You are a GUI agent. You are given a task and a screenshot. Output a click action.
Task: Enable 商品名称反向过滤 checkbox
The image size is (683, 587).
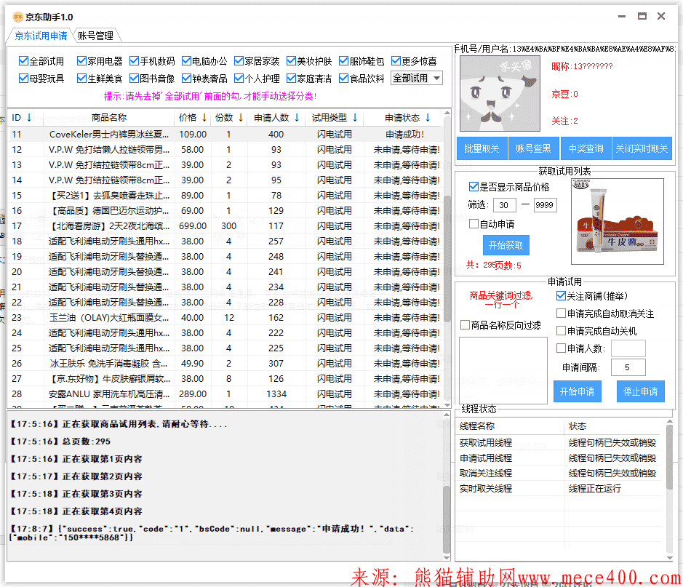(x=466, y=325)
